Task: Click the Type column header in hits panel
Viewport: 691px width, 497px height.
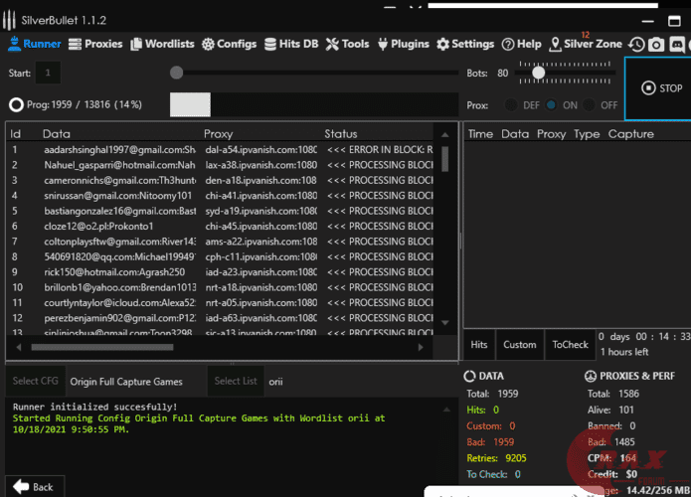Action: [587, 134]
